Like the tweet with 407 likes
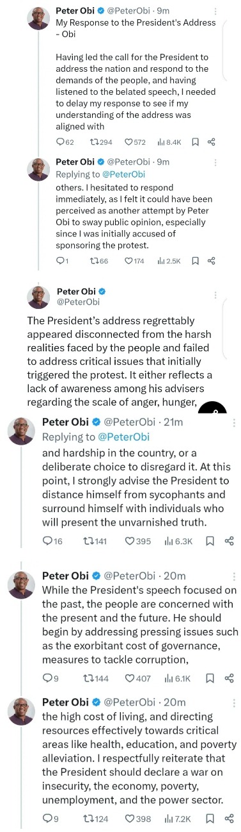 pos(137,678)
